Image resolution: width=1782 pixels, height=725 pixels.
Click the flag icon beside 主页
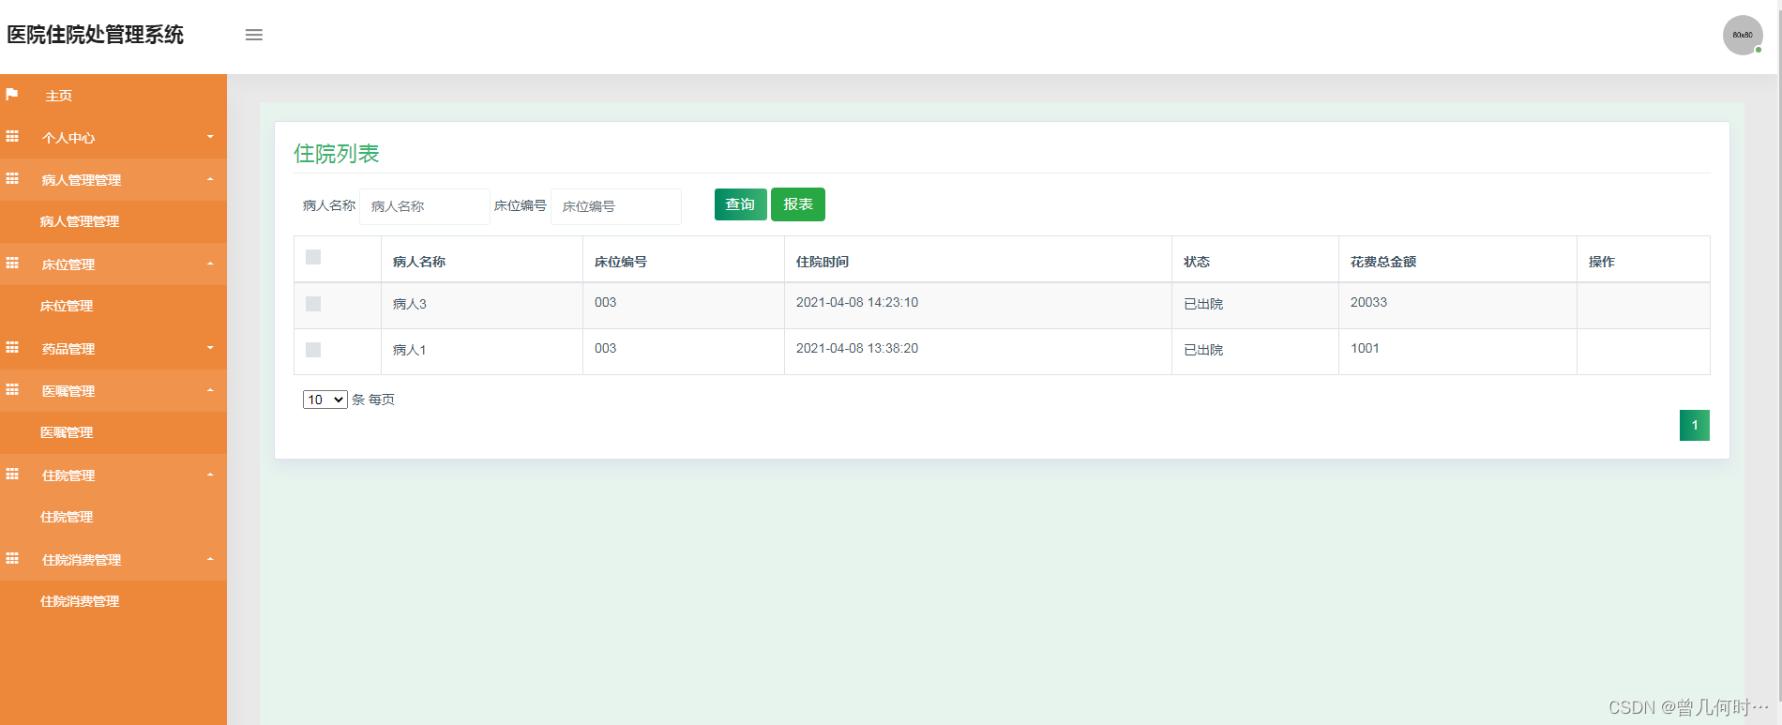[12, 95]
